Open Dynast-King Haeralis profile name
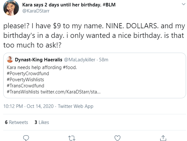Viewport: 187px width, 141px height. click(39, 60)
